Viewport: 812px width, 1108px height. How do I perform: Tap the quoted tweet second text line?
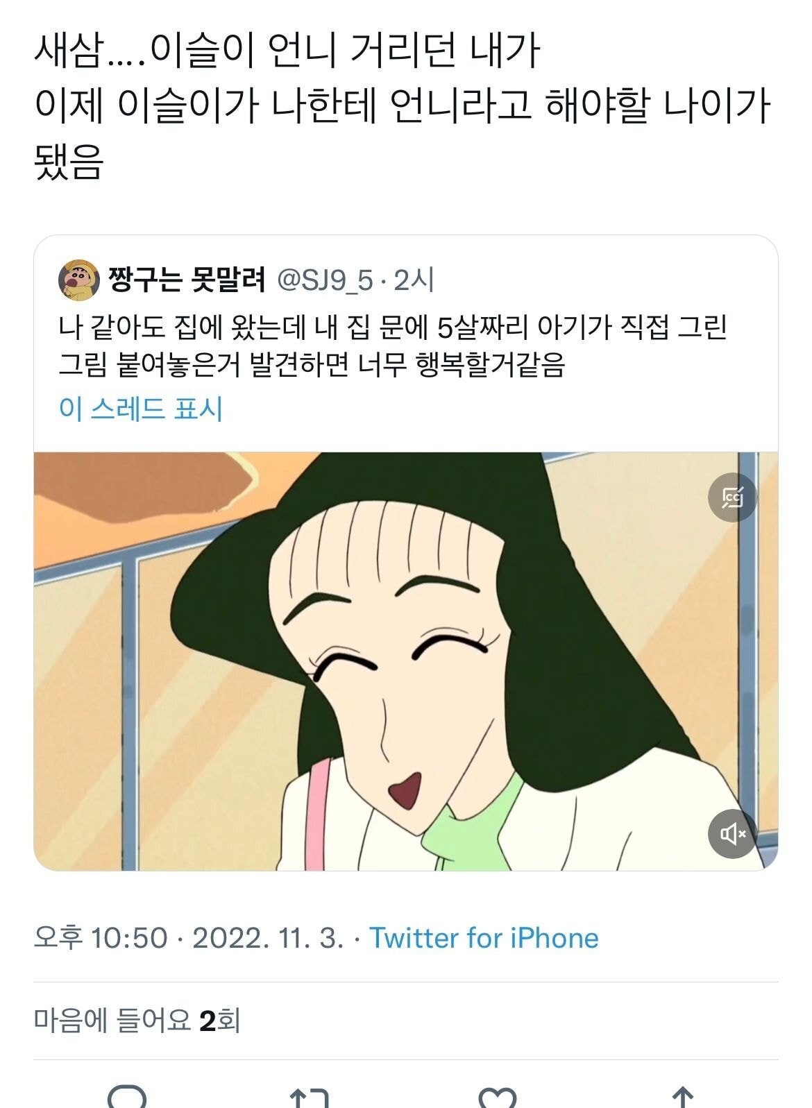click(312, 364)
